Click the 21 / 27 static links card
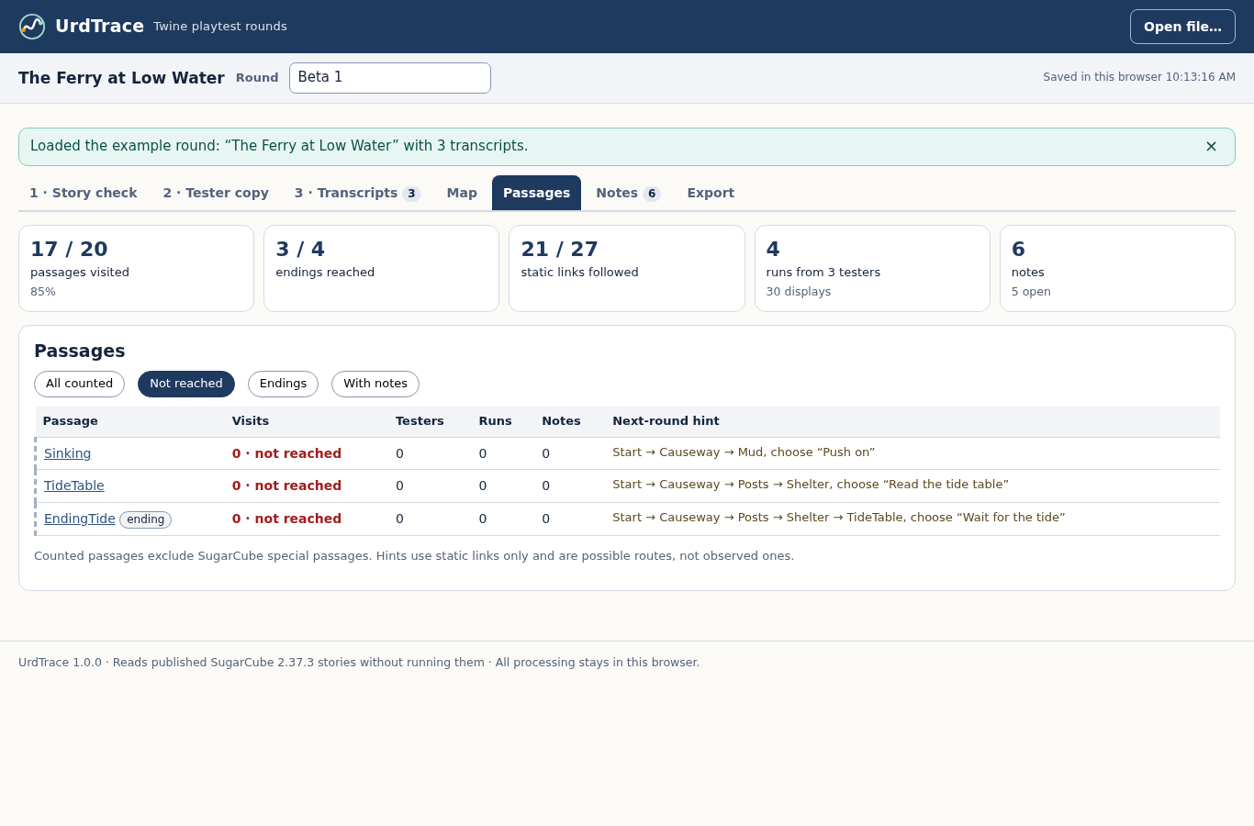 [627, 269]
